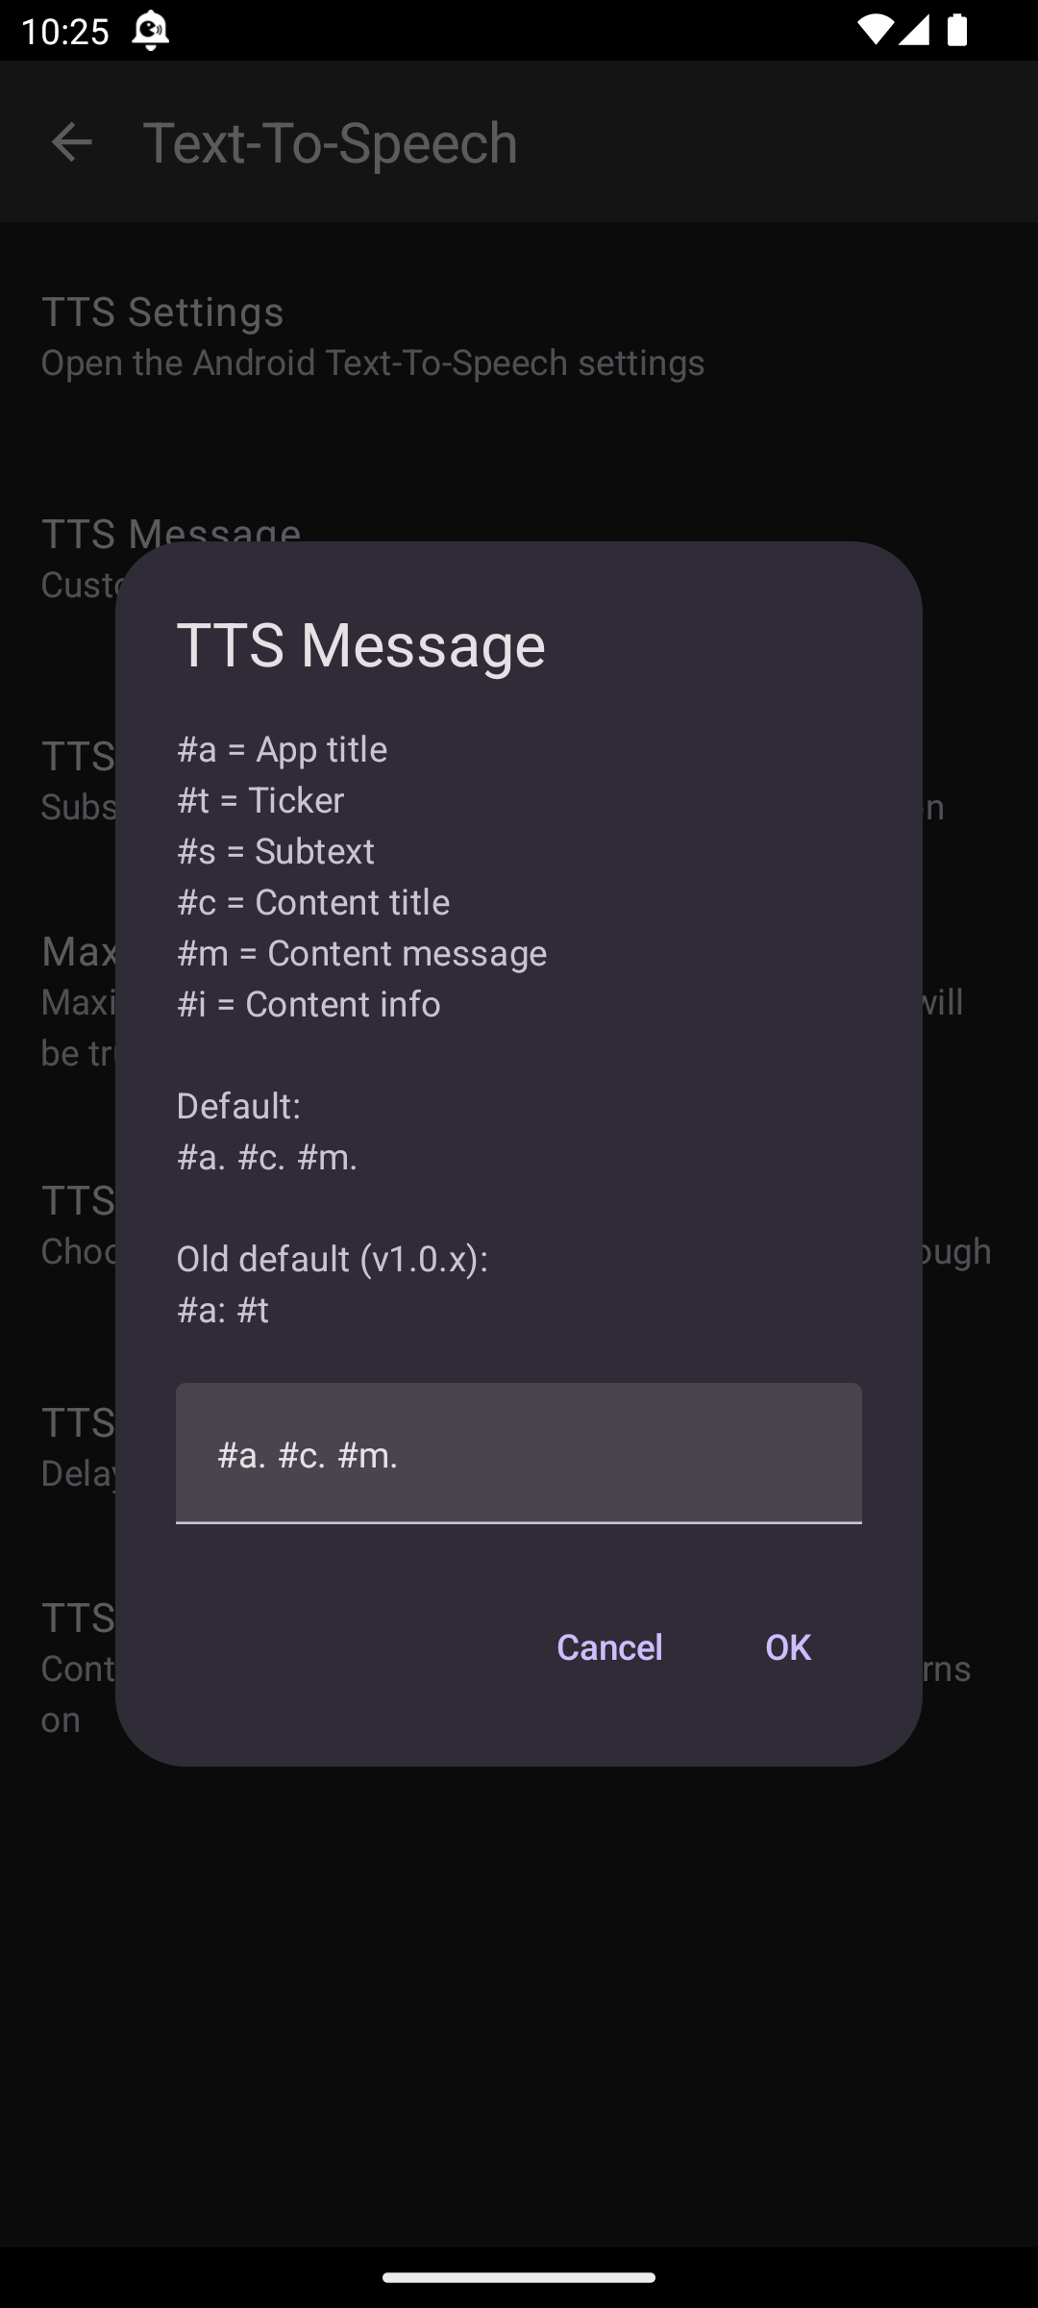Confirm the dialog with OK
The width and height of the screenshot is (1038, 2308).
coord(787,1647)
